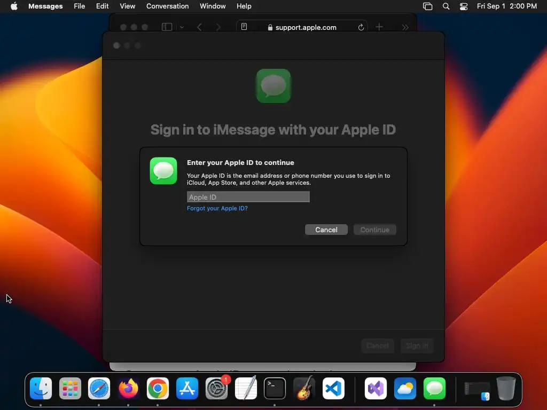This screenshot has width=547, height=410.
Task: Click the Messages icon in the dock
Action: (434, 389)
